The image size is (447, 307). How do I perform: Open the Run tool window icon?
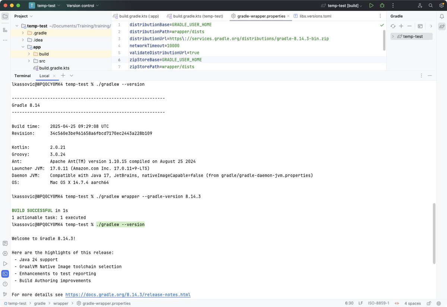(x=5, y=263)
